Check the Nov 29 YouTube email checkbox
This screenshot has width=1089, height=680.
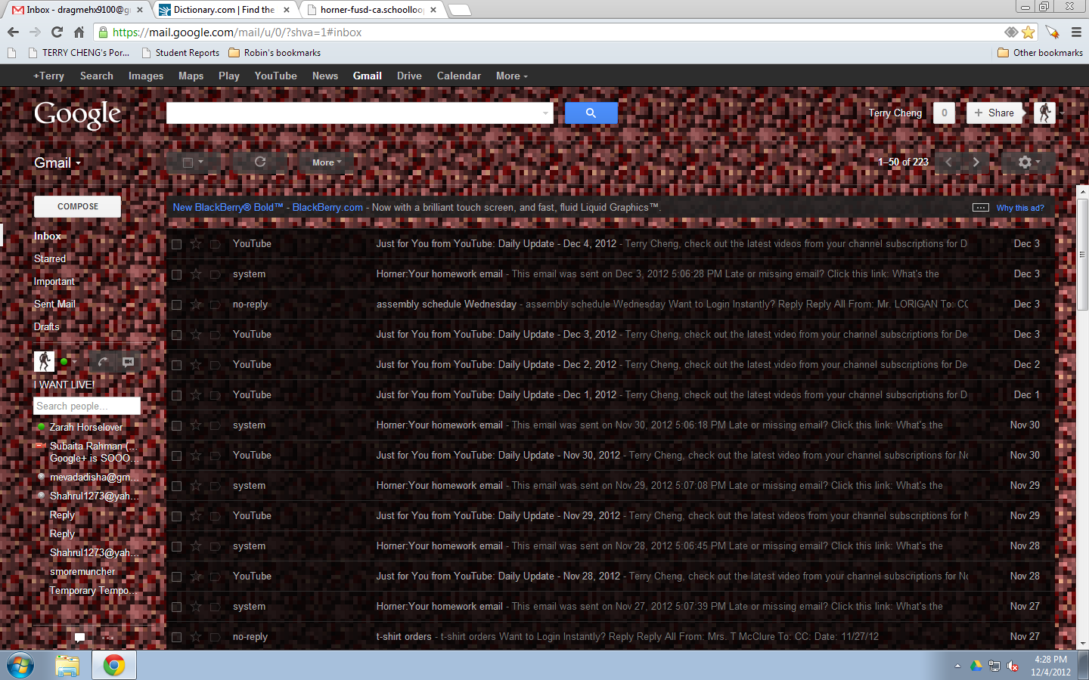[176, 516]
